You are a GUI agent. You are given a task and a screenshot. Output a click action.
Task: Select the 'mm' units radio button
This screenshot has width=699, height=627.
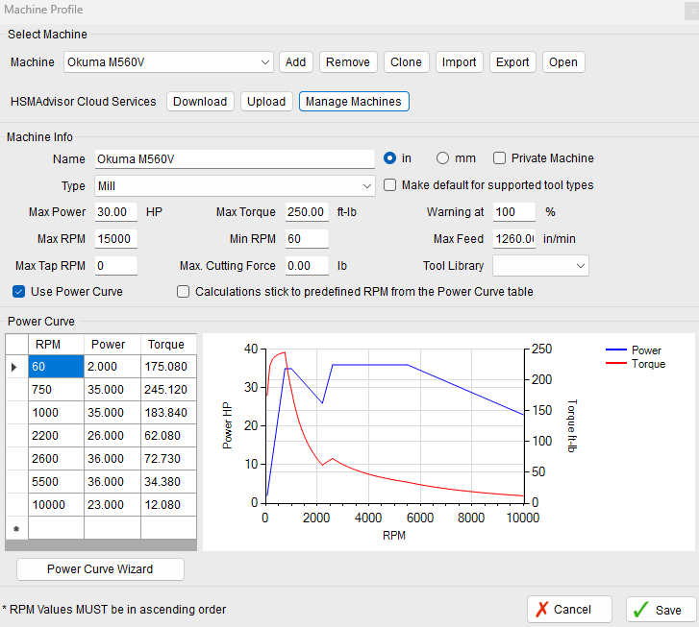tap(442, 158)
